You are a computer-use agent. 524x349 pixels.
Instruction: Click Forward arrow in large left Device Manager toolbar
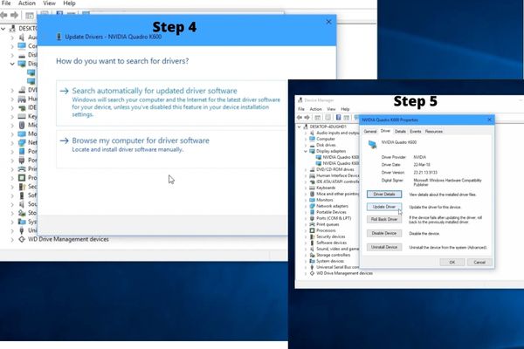click(x=14, y=15)
